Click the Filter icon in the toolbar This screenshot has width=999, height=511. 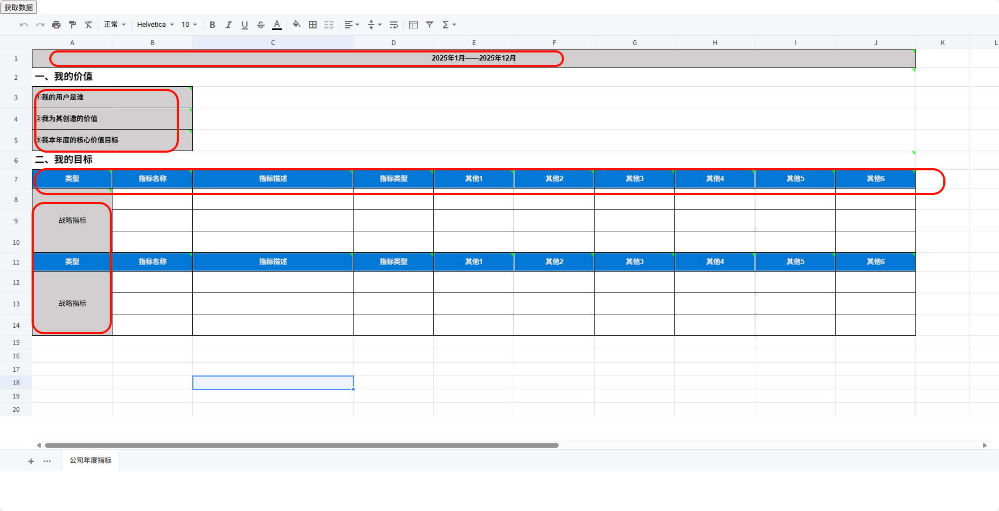(x=429, y=25)
